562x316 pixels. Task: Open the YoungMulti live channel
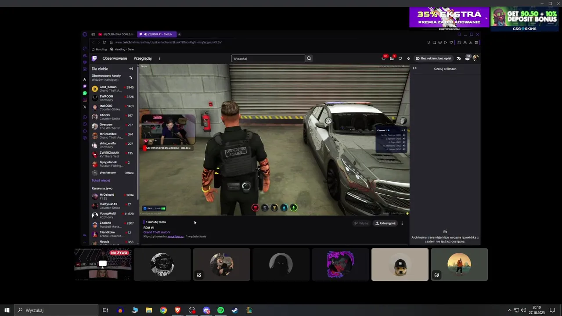point(113,215)
